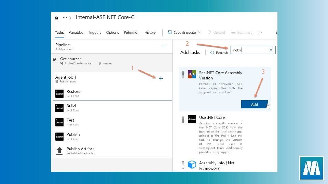This screenshot has width=328, height=184.
Task: Click the ICG icon of Set Assembly Version
Action: click(192, 74)
